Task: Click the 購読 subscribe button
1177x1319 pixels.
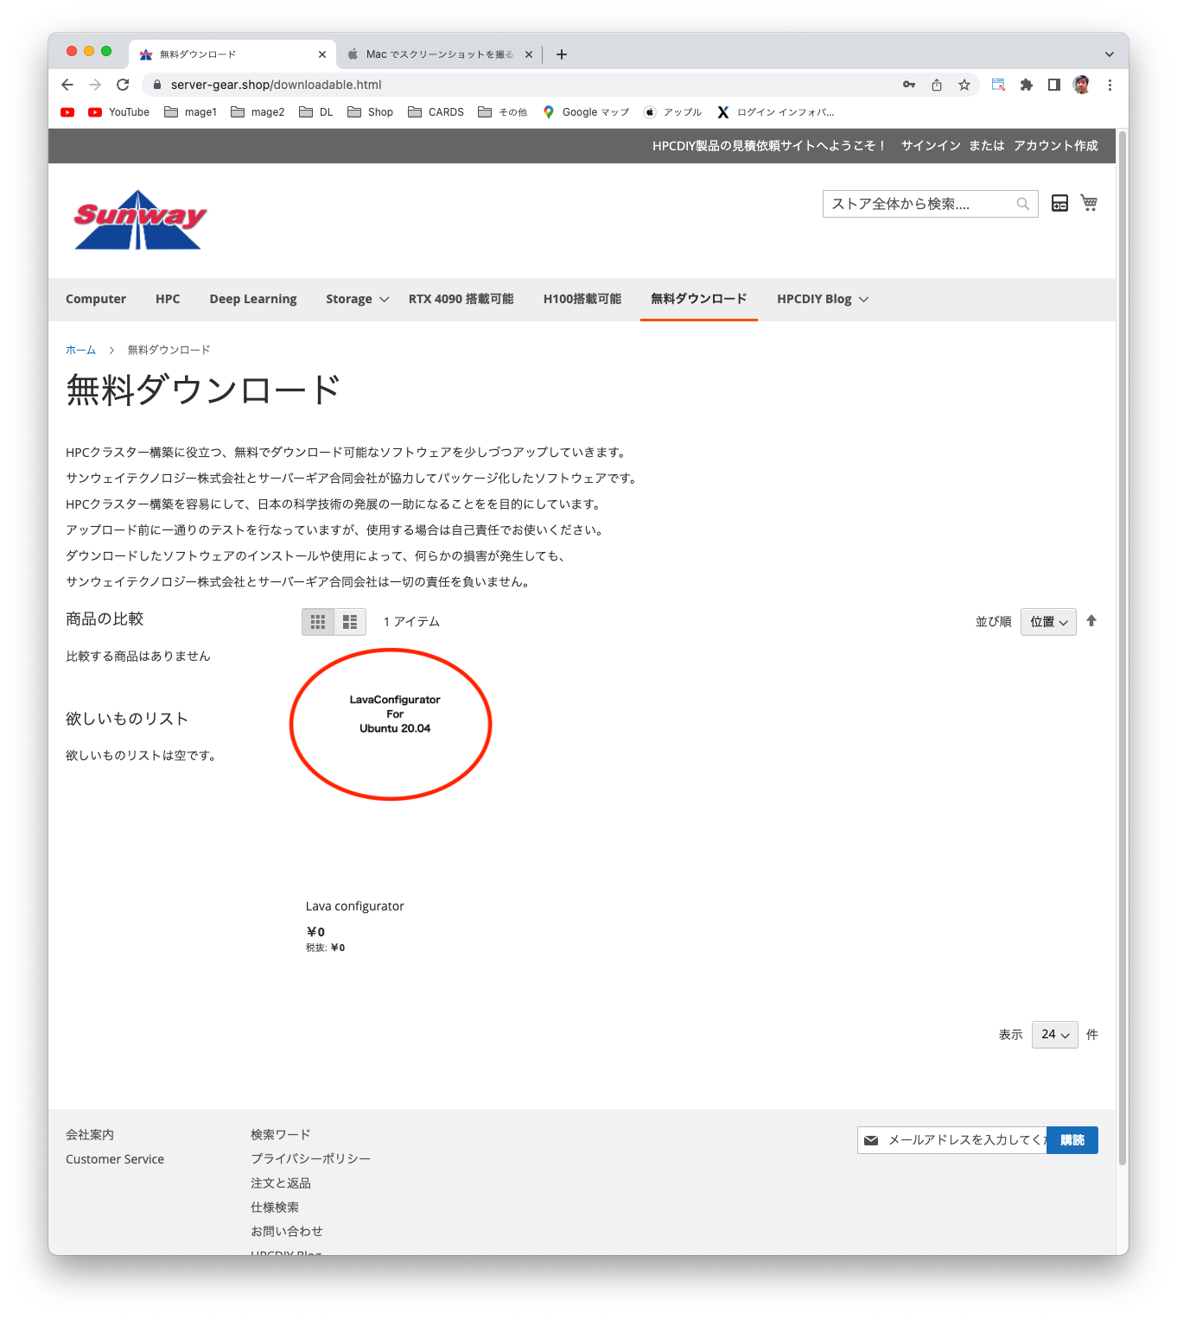Action: (x=1072, y=1140)
